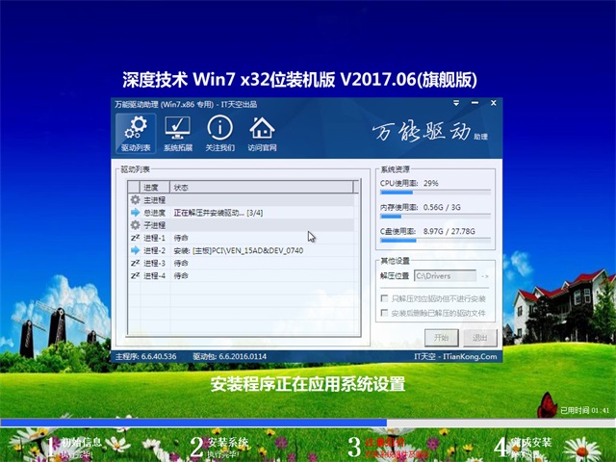616x462 pixels.
Task: Click the CPU usage value 29%
Action: click(431, 183)
